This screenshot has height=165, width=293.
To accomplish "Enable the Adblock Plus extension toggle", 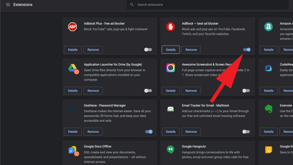I will (x=148, y=49).
